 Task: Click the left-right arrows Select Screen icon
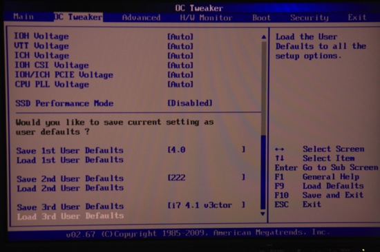(x=280, y=149)
